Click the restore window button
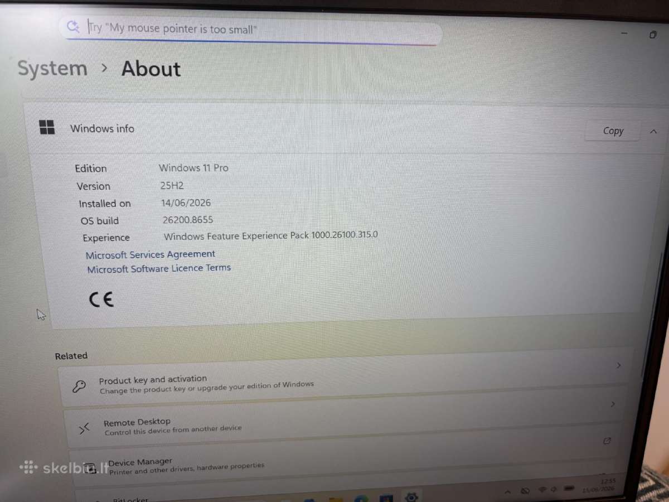669x502 pixels. point(653,35)
